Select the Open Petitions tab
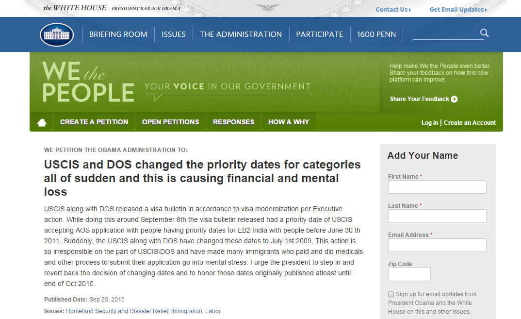 170,122
